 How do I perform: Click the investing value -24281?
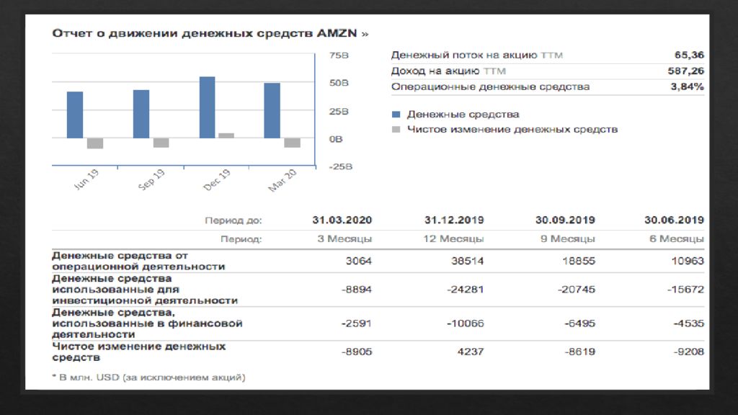click(466, 290)
